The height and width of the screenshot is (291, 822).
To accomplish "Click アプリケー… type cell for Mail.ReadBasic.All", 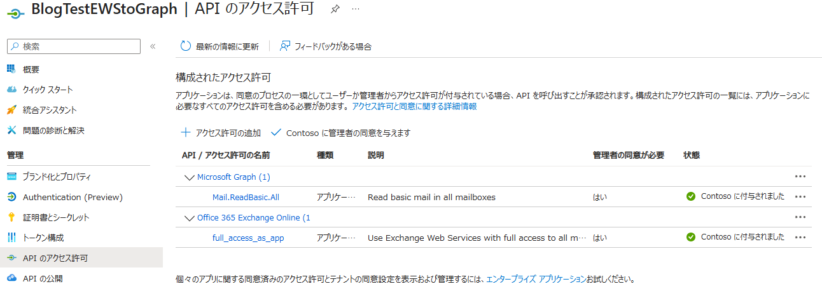I will pyautogui.click(x=336, y=197).
